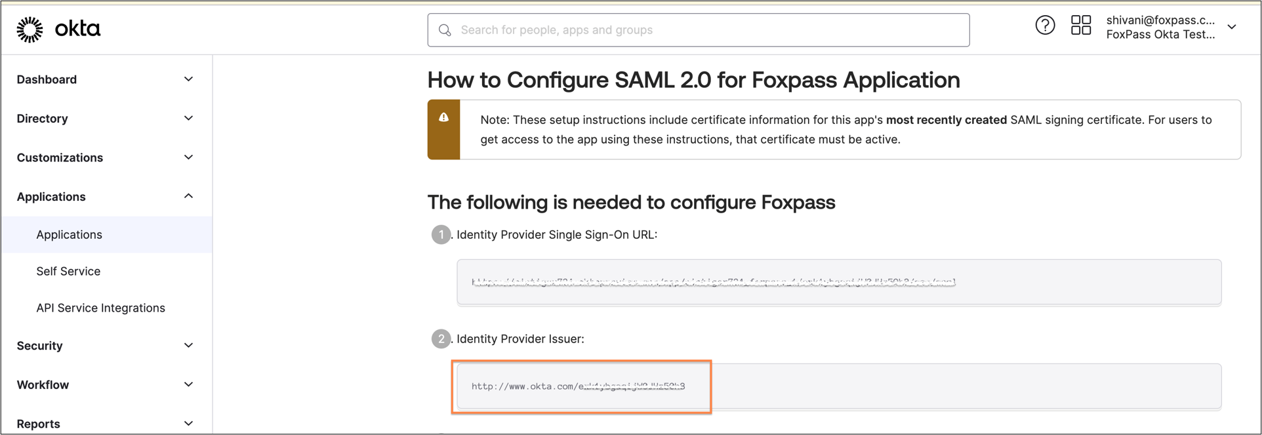Image resolution: width=1262 pixels, height=435 pixels.
Task: Click the okta wordmark in the header
Action: pyautogui.click(x=77, y=29)
